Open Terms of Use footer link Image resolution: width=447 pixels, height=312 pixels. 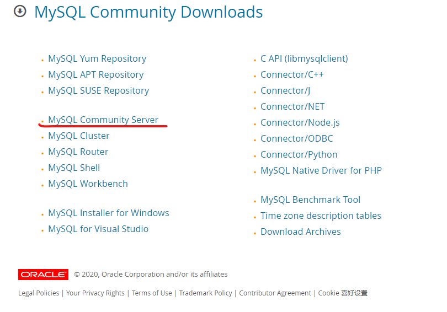pos(152,293)
